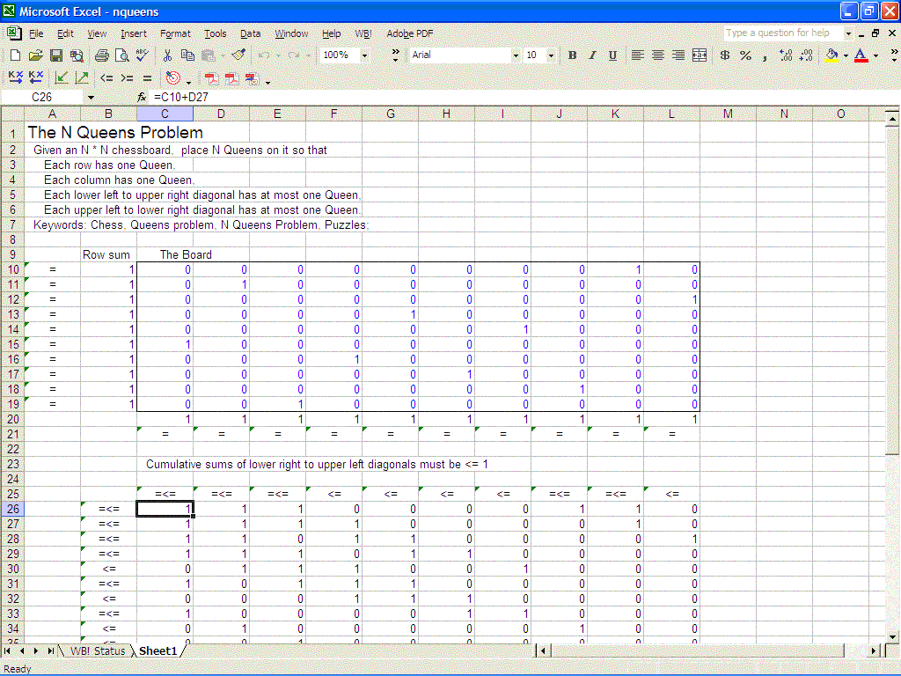Screen dimensions: 901x676
Task: Click the fx Insert Function icon
Action: tap(142, 97)
